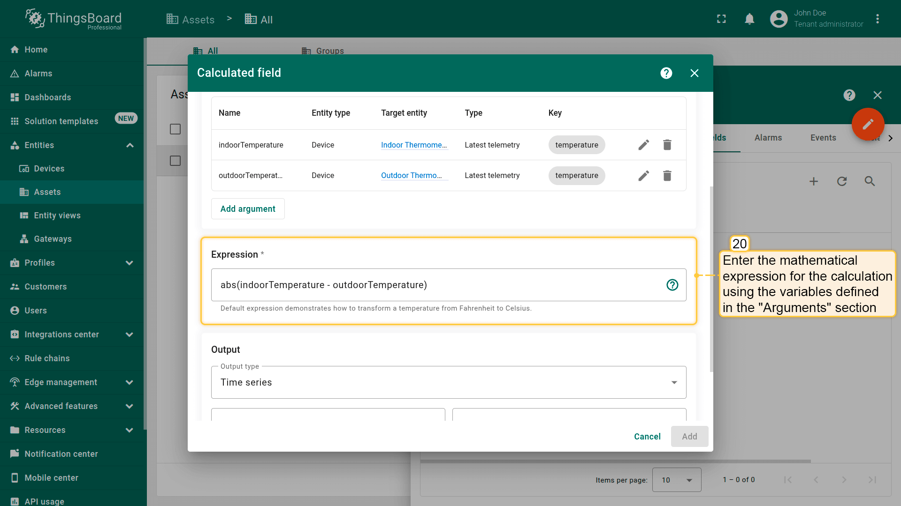Check the first asset row checkbox
Screen dimensions: 901x506
(x=175, y=129)
